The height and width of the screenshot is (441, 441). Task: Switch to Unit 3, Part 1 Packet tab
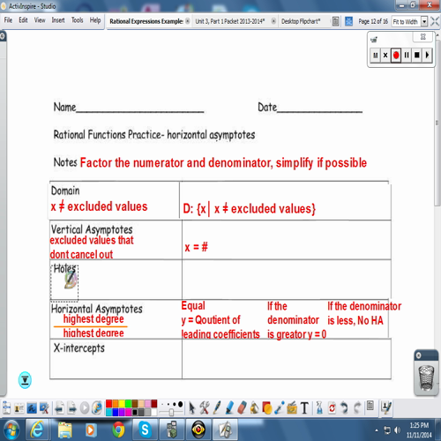click(230, 21)
